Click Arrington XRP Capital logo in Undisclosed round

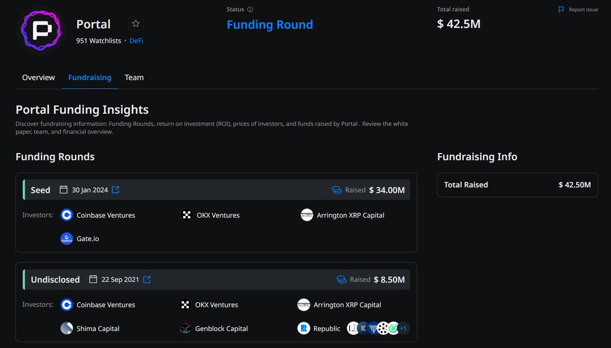(304, 305)
